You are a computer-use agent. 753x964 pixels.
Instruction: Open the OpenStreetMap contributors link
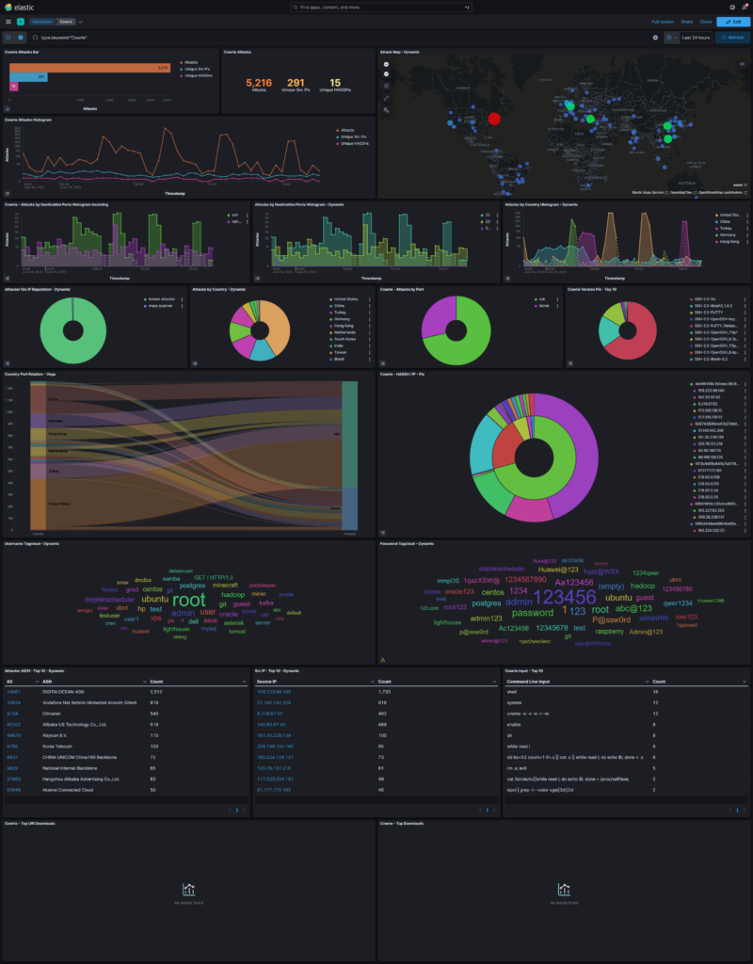[723, 192]
